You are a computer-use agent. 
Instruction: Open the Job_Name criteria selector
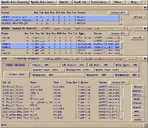[x=101, y=65]
